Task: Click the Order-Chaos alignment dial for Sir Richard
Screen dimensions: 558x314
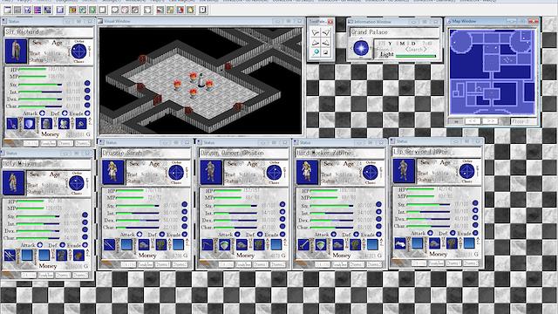Action: [x=78, y=51]
